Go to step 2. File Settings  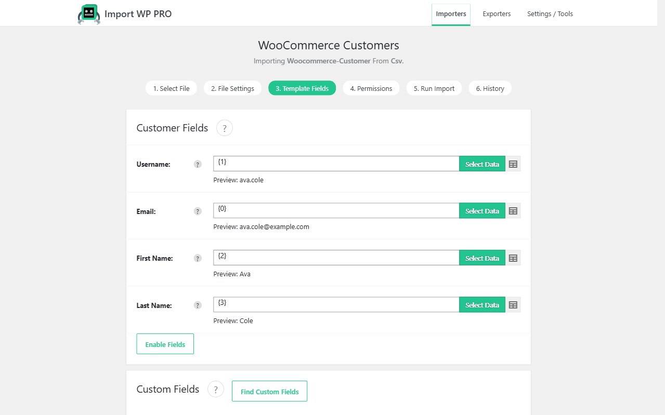[x=232, y=88]
